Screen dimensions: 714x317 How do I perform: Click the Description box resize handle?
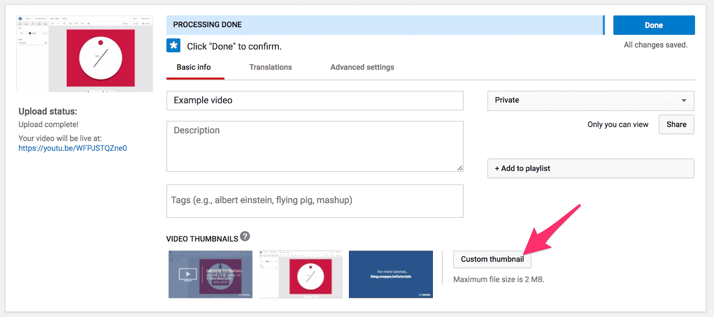click(x=460, y=168)
